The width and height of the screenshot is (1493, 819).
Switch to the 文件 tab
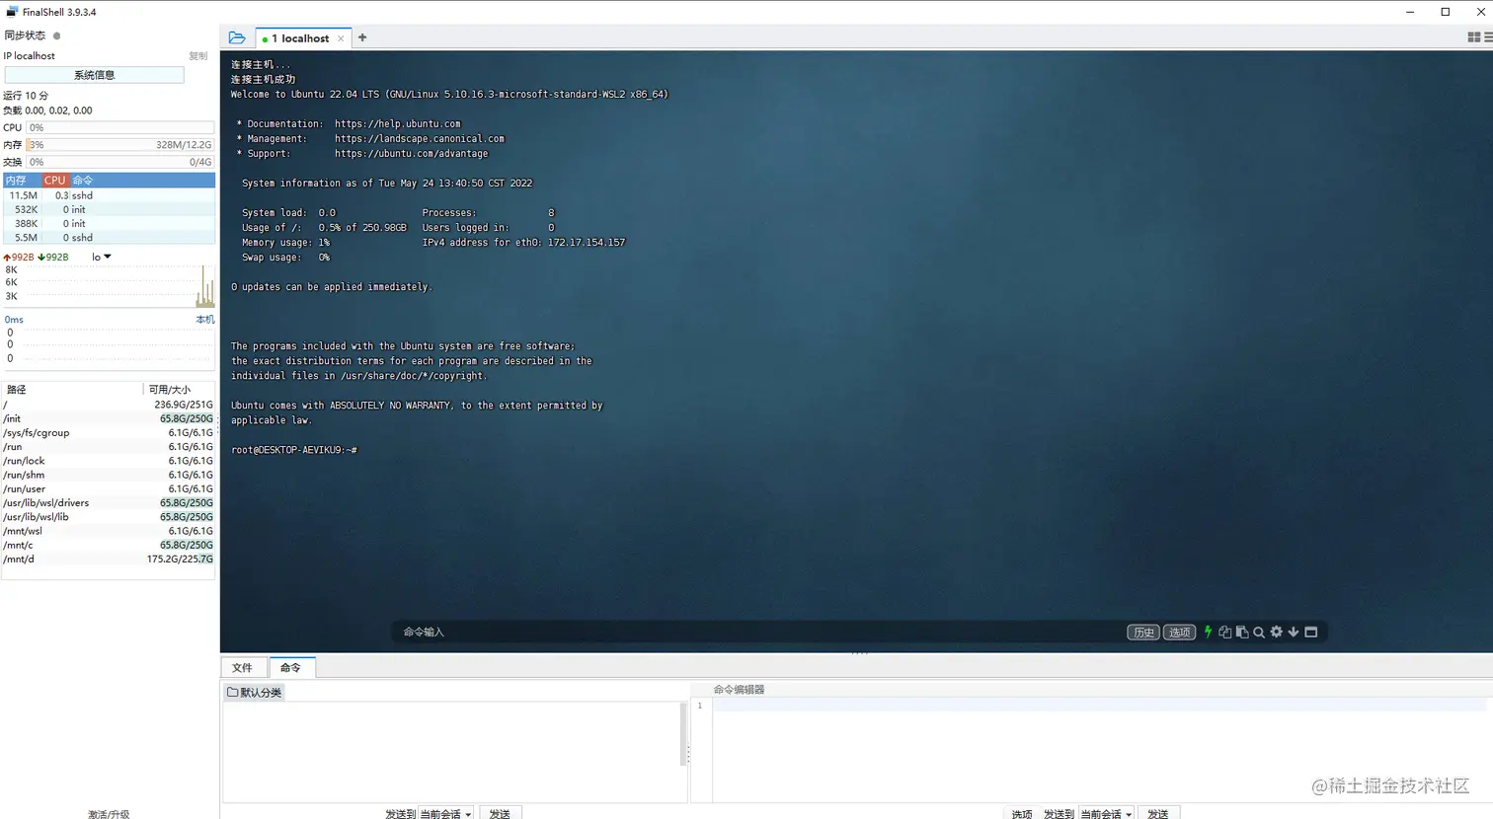point(242,668)
